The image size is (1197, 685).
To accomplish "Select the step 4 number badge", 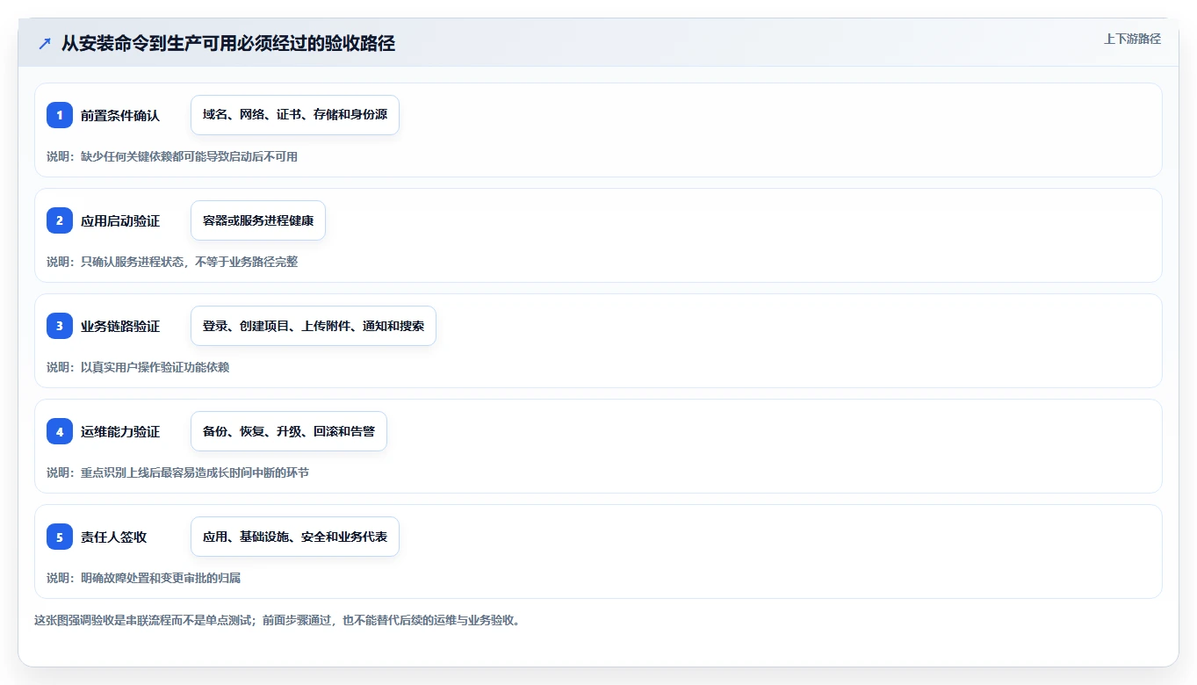I will 60,431.
